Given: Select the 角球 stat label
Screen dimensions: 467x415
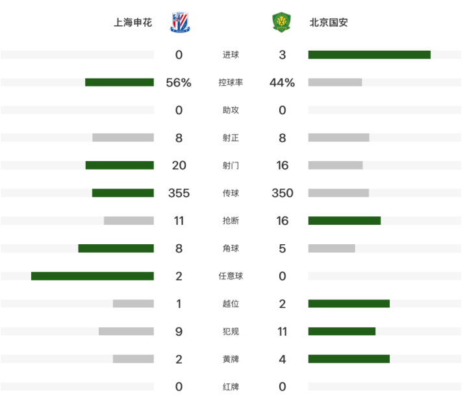Looking at the screenshot, I should (x=231, y=248).
